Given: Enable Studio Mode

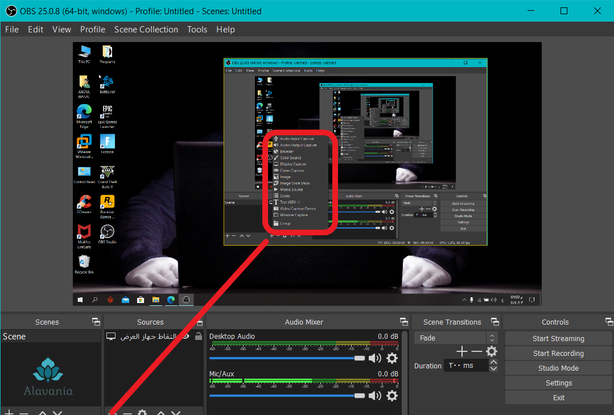Looking at the screenshot, I should (558, 368).
